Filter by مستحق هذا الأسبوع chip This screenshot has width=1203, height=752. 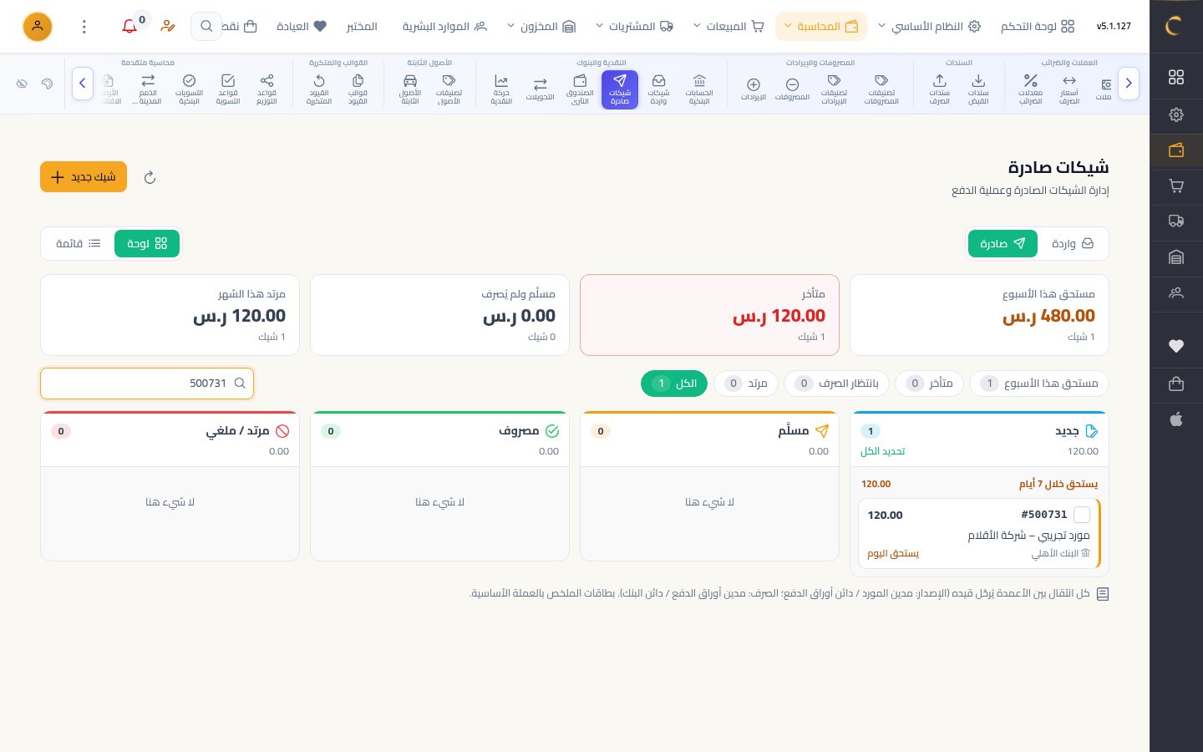tap(1039, 384)
